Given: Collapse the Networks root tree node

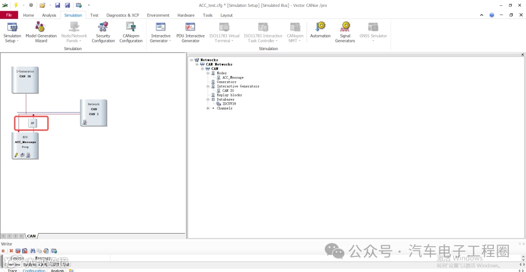Looking at the screenshot, I should [x=191, y=60].
